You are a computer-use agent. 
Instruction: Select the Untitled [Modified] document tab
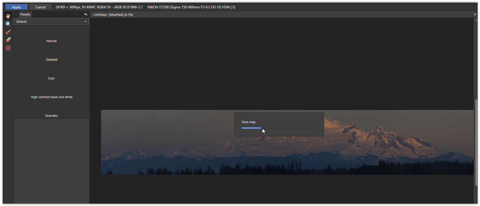pyautogui.click(x=113, y=15)
